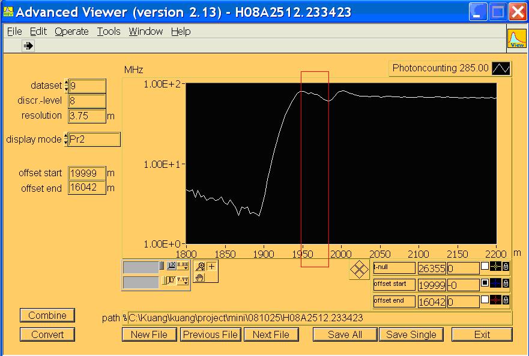
Task: Open t-null yellow cursor style swatch
Action: 495,267
